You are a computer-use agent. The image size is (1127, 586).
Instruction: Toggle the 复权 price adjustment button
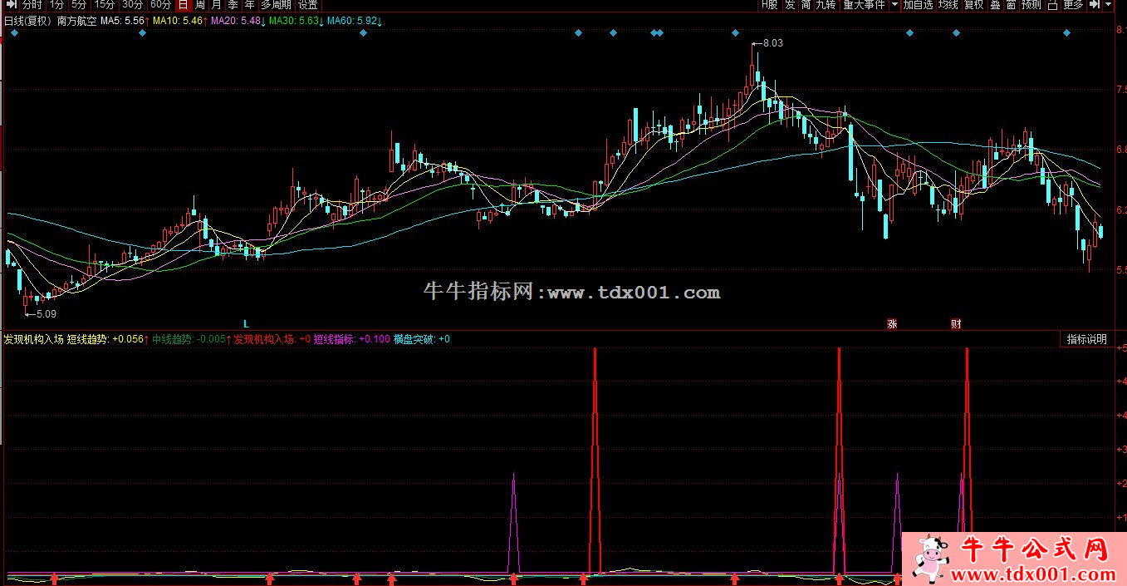tap(973, 5)
